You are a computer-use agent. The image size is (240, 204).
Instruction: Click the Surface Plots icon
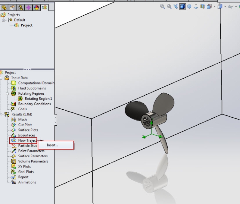pyautogui.click(x=13, y=130)
